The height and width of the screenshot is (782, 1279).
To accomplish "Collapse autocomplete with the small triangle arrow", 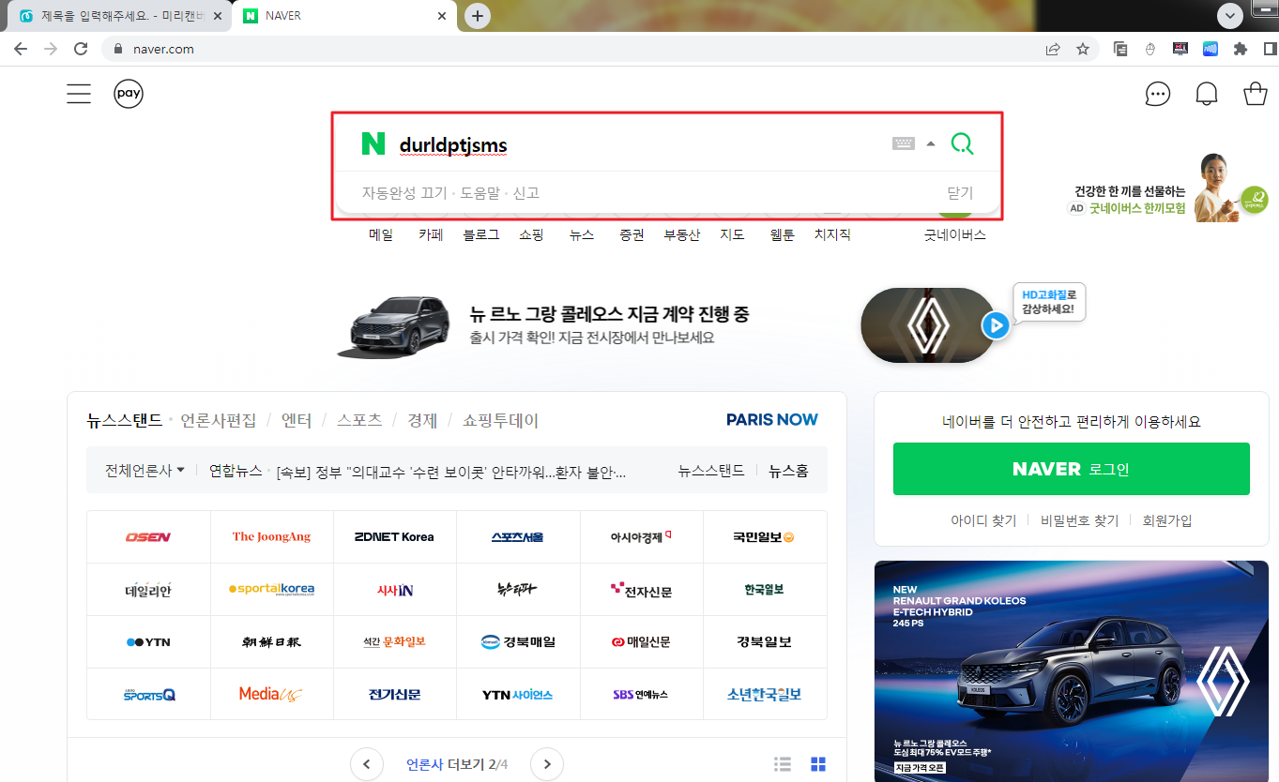I will (x=931, y=143).
